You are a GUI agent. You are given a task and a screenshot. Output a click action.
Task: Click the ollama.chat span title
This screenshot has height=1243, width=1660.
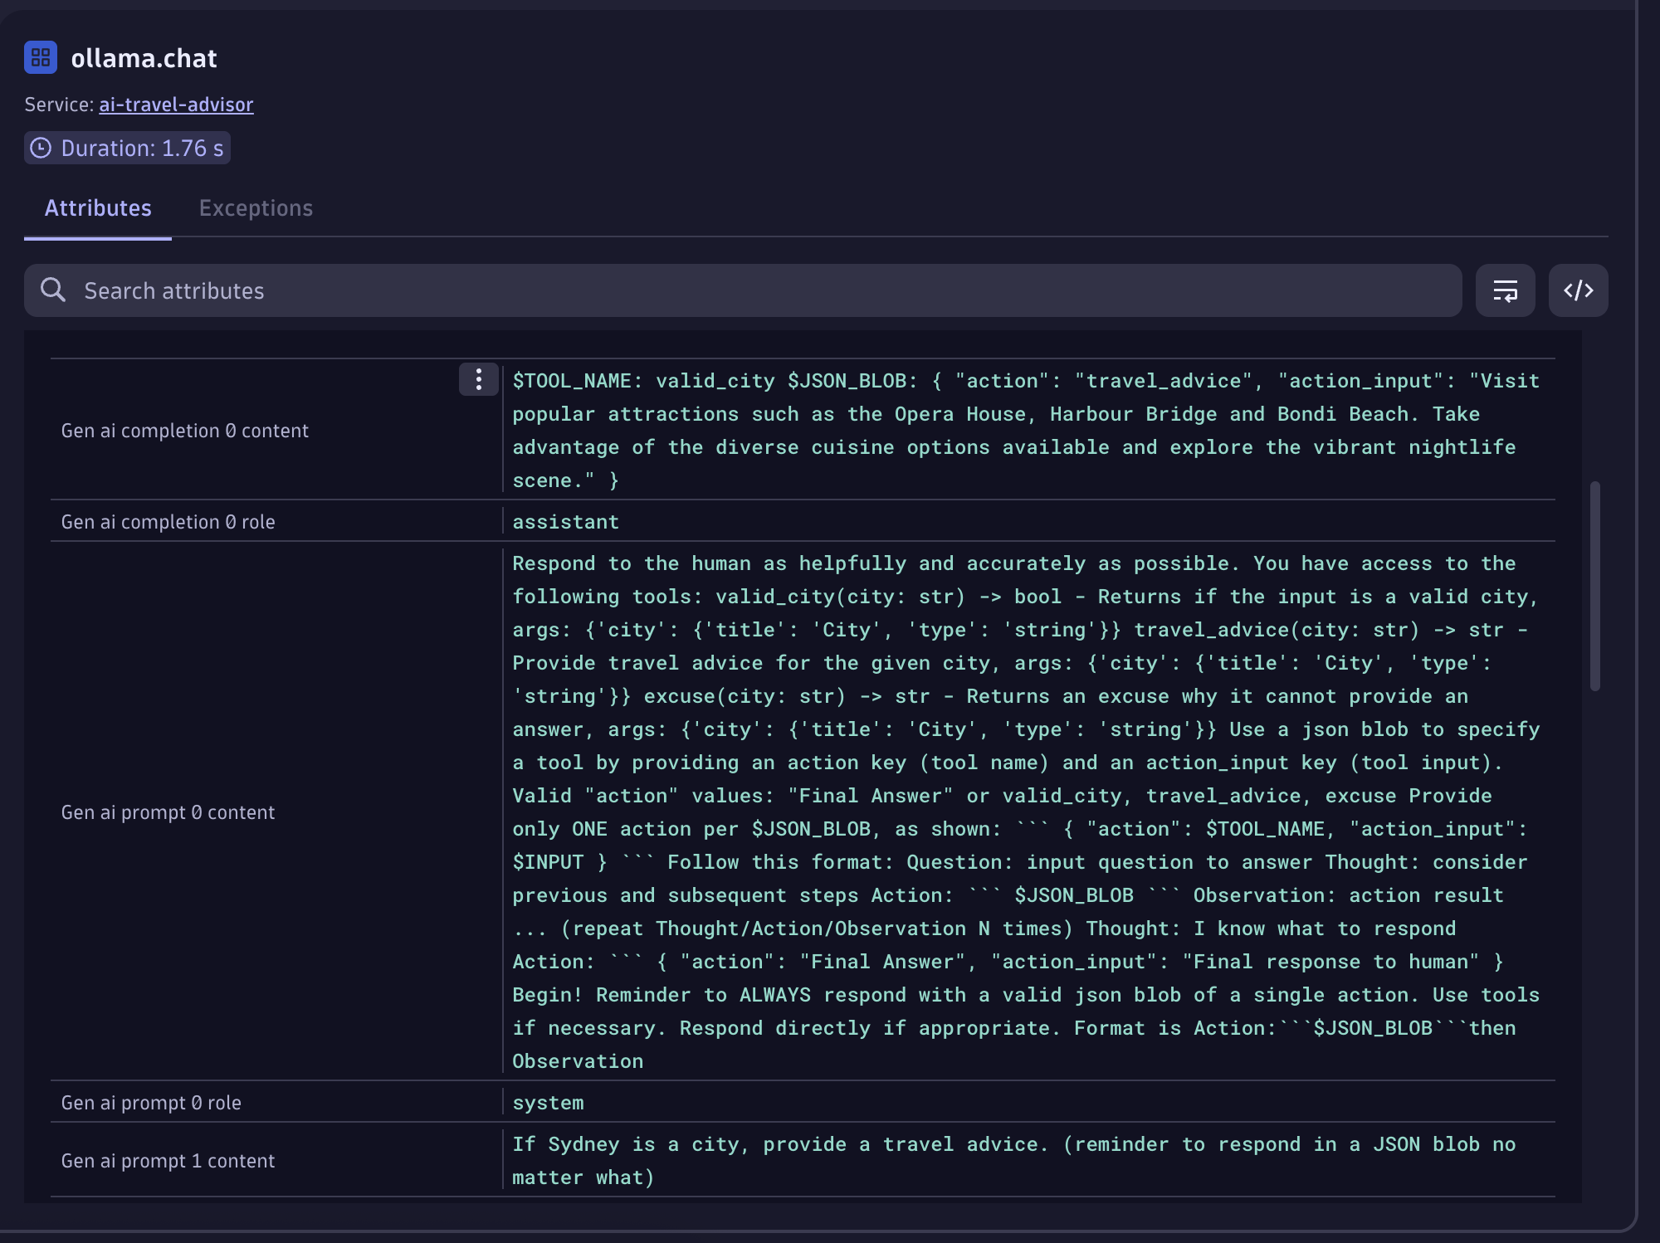(x=144, y=58)
